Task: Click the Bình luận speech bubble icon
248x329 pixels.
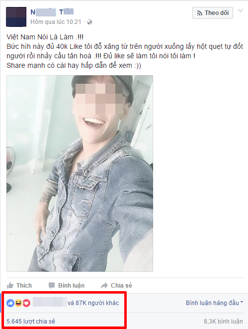Action: pyautogui.click(x=52, y=286)
